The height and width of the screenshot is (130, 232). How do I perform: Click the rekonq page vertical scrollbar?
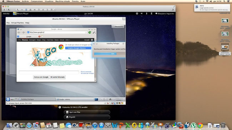click(95, 60)
